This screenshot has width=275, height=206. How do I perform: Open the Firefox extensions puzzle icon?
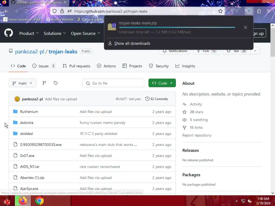[x=259, y=11]
